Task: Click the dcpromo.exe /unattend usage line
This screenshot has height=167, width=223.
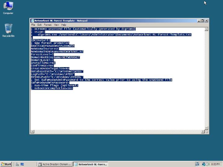Action: tap(111, 35)
